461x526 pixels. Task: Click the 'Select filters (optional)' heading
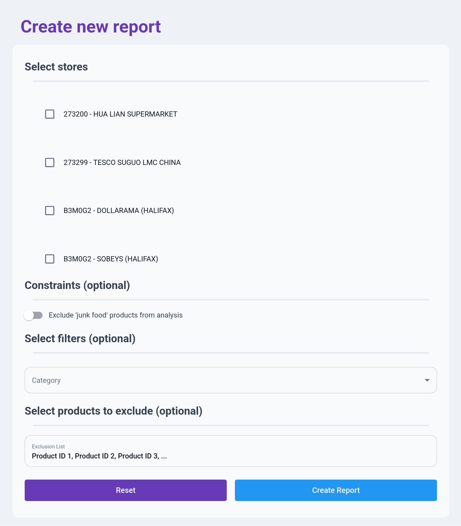tap(80, 339)
